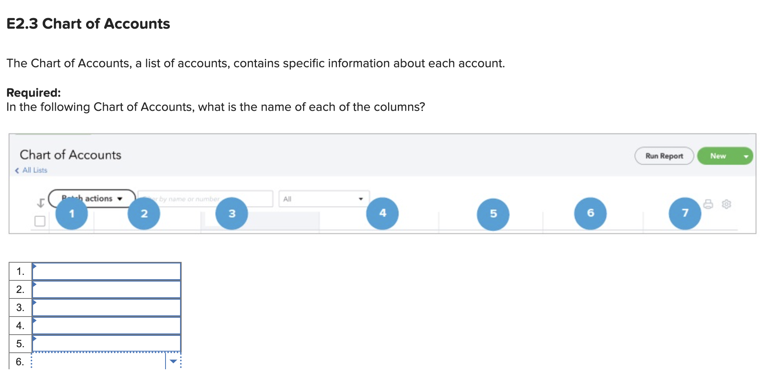780x372 pixels.
Task: Click the sort order arrow icon
Action: point(40,203)
